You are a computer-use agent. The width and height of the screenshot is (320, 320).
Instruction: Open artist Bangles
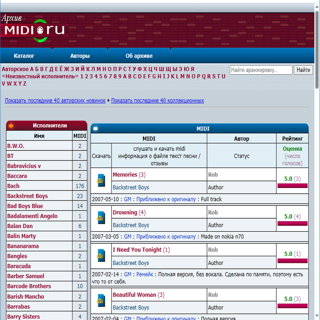17,256
